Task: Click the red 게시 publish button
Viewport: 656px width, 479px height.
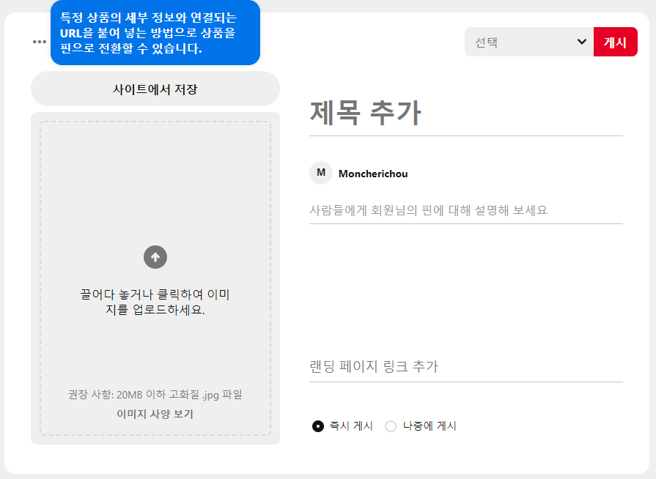Action: coord(616,42)
